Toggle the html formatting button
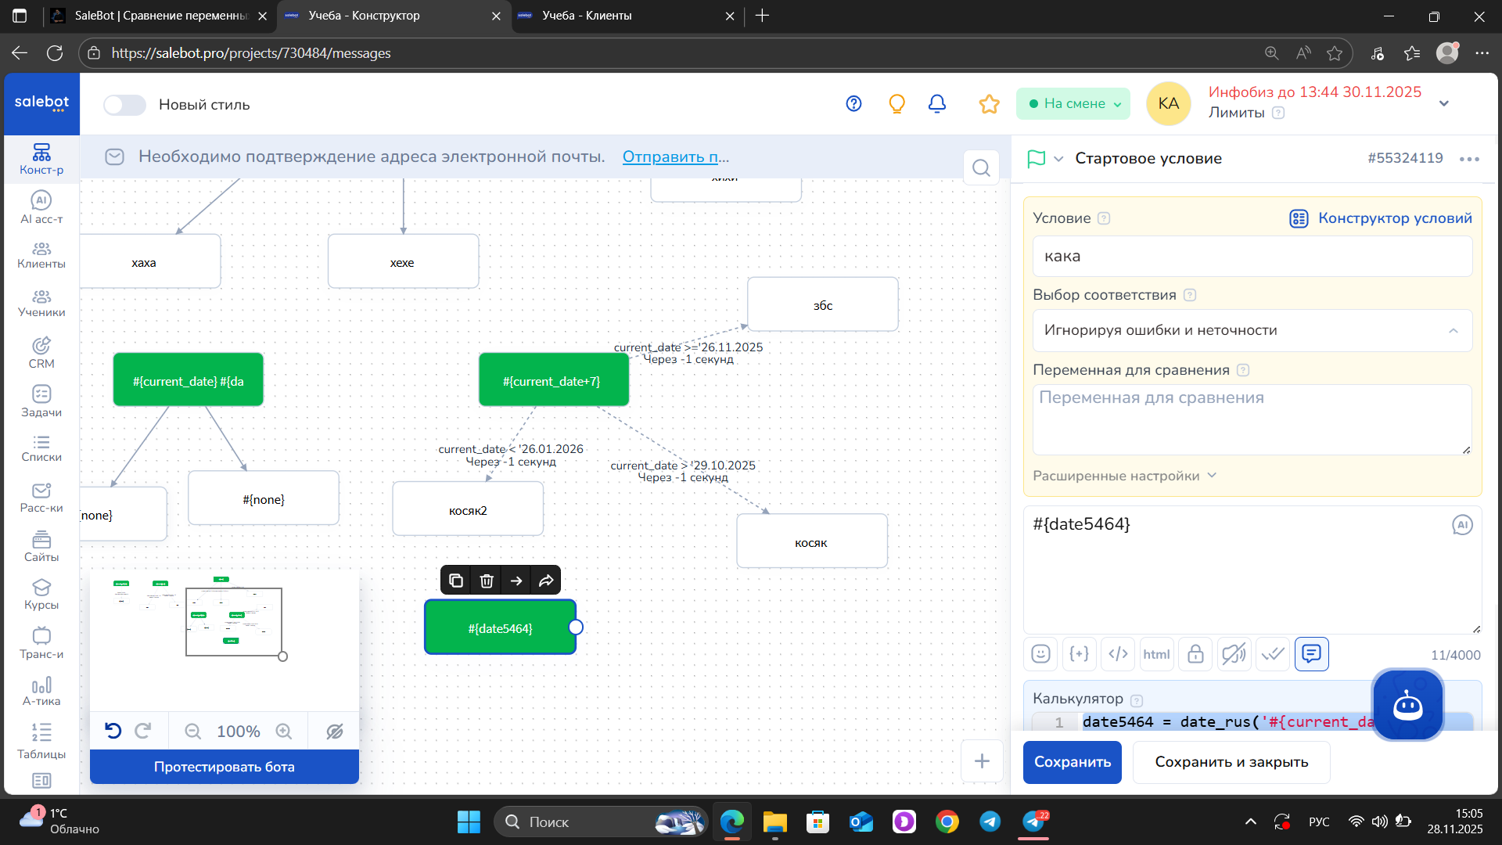This screenshot has width=1502, height=845. [1156, 654]
